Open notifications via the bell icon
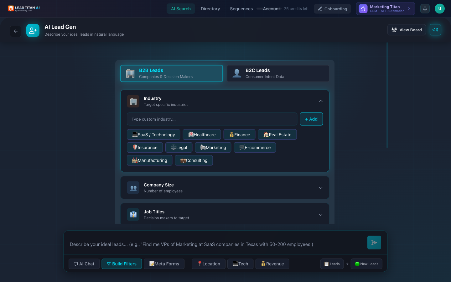The image size is (451, 282). coord(425,8)
